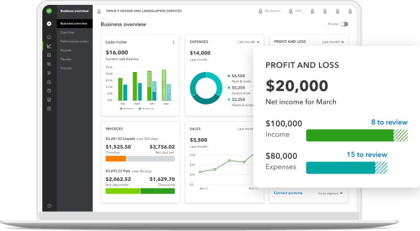Click the $3,756.02 Not due yet amount
The height and width of the screenshot is (231, 420).
(162, 147)
